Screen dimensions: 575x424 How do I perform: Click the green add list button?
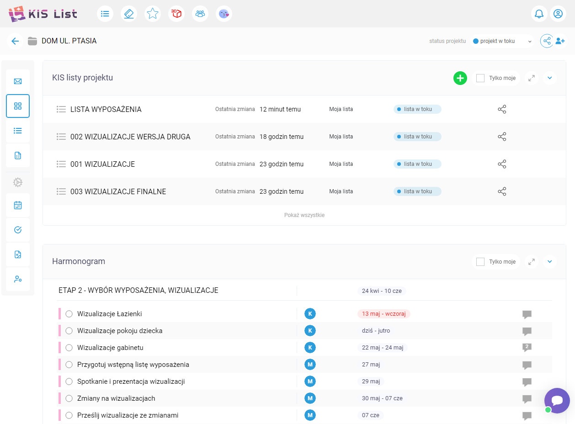pyautogui.click(x=460, y=78)
